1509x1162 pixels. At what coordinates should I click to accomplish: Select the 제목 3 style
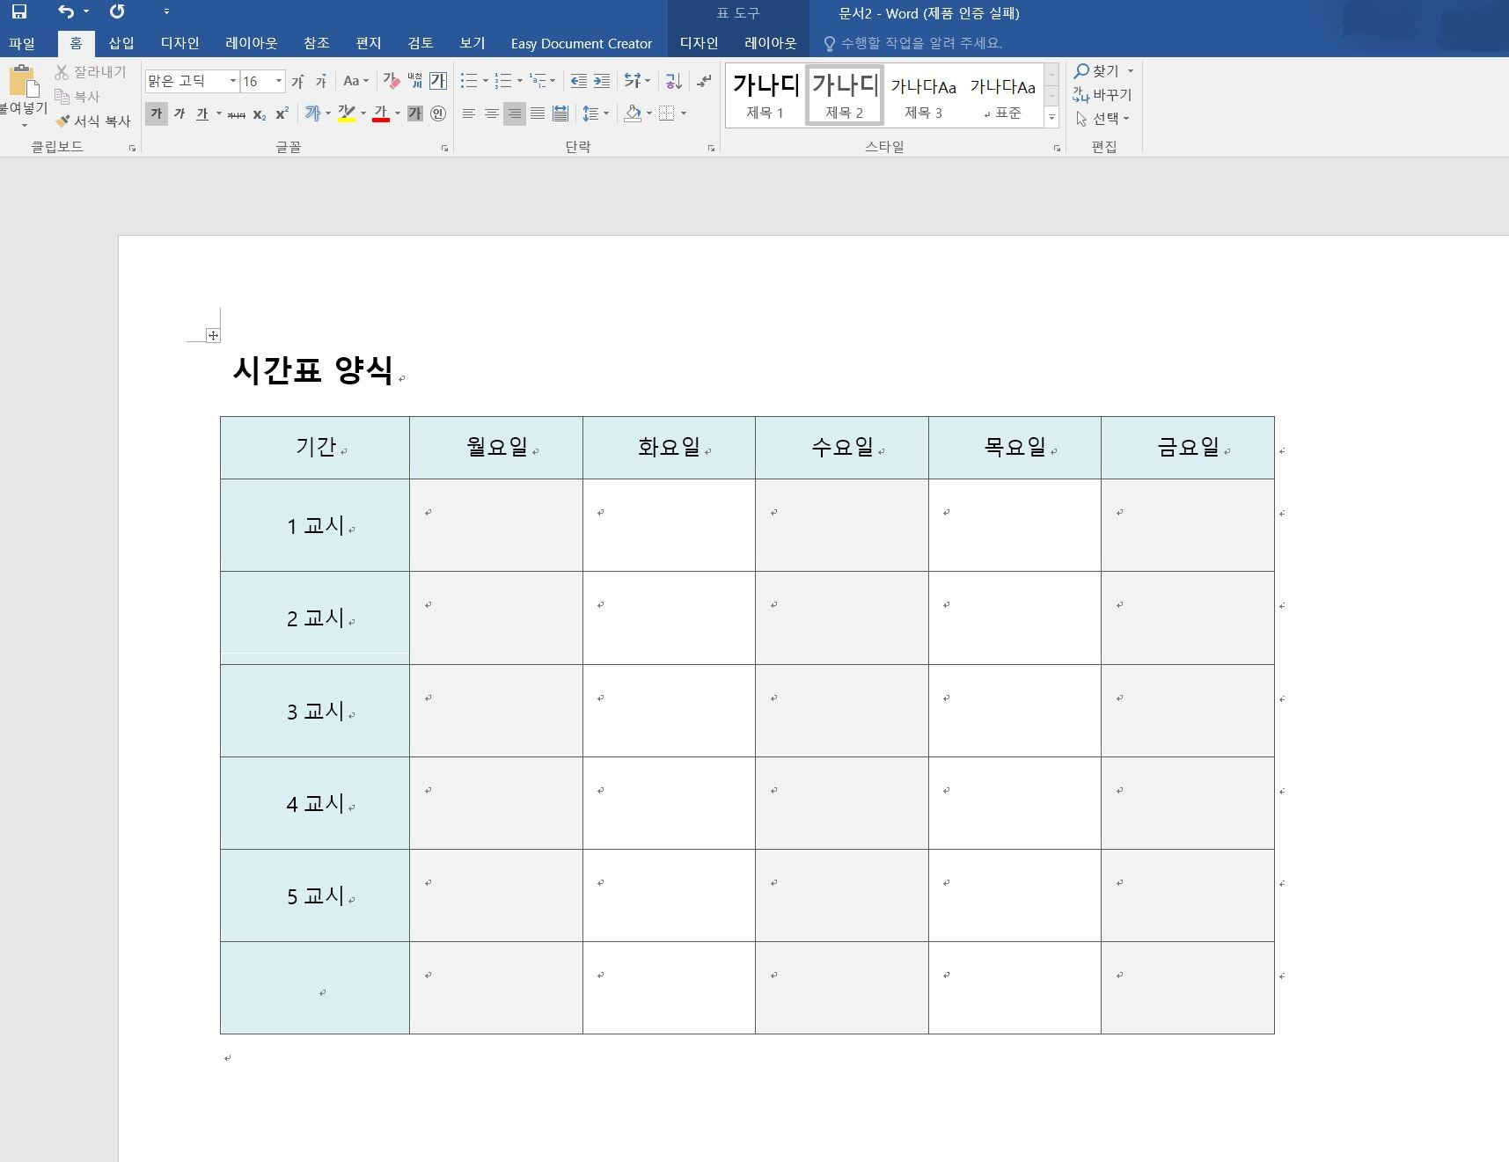pos(923,95)
